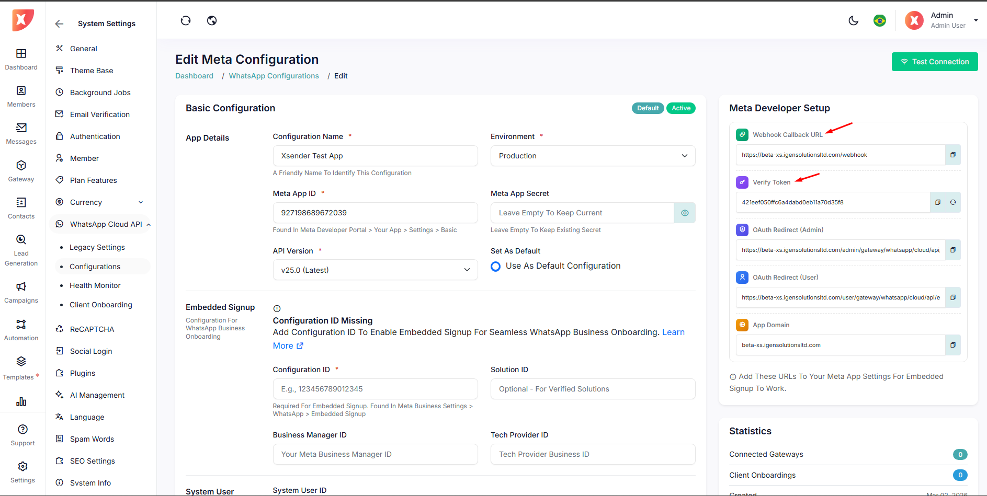The height and width of the screenshot is (496, 987).
Task: Click the Configuration ID input field
Action: (375, 389)
